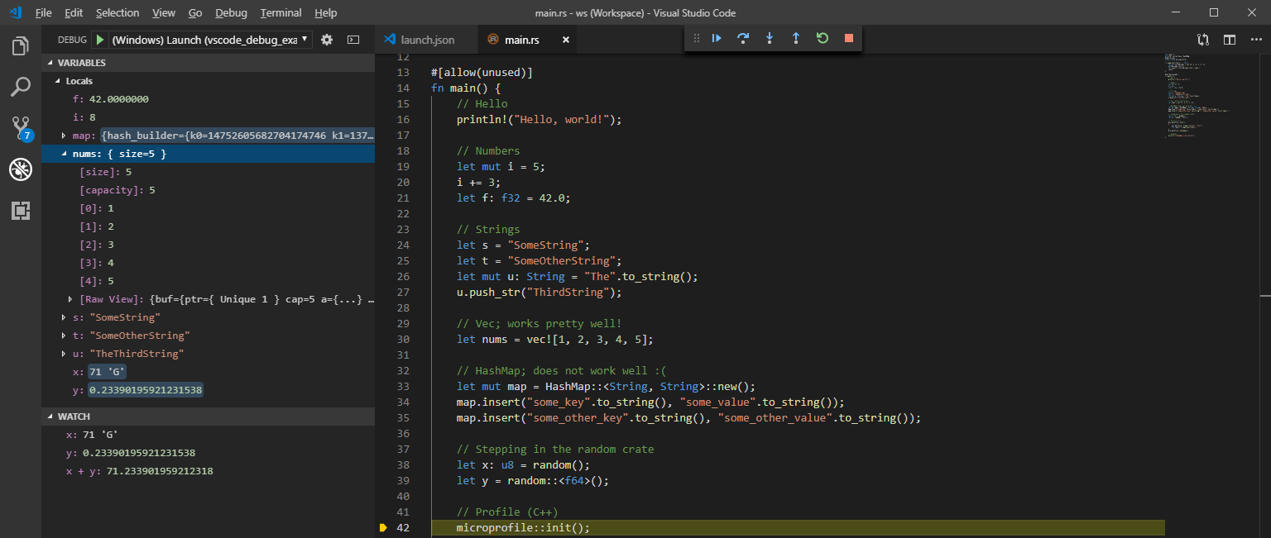Open editor more actions ellipsis menu

pyautogui.click(x=1255, y=39)
